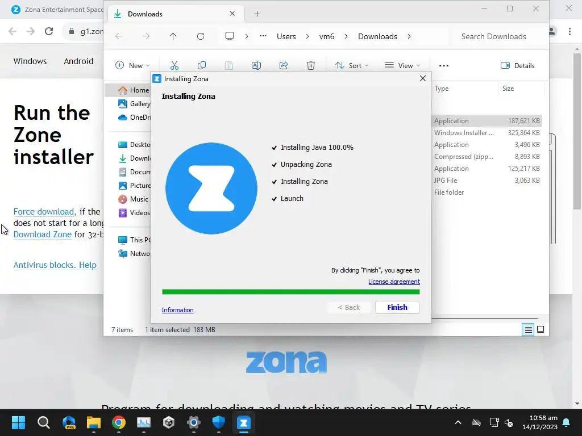Open Chrome three-dot menu
The image size is (582, 436).
point(569,31)
